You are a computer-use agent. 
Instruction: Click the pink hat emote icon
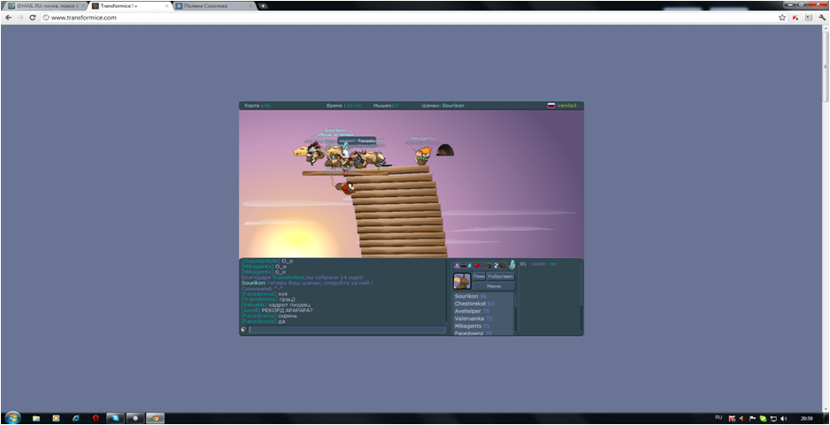pyautogui.click(x=457, y=265)
